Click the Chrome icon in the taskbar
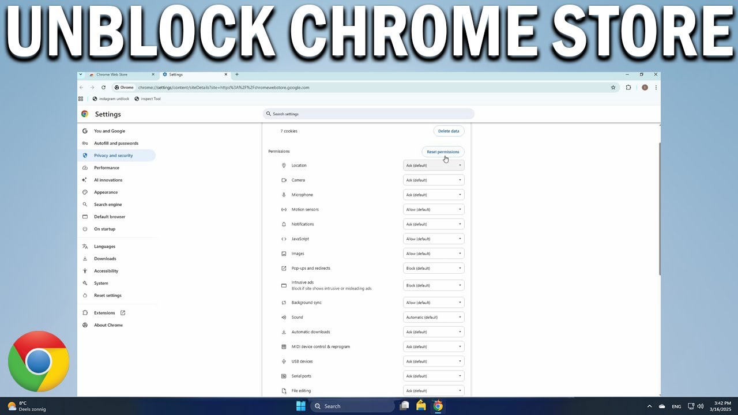Image resolution: width=738 pixels, height=415 pixels. [x=438, y=406]
